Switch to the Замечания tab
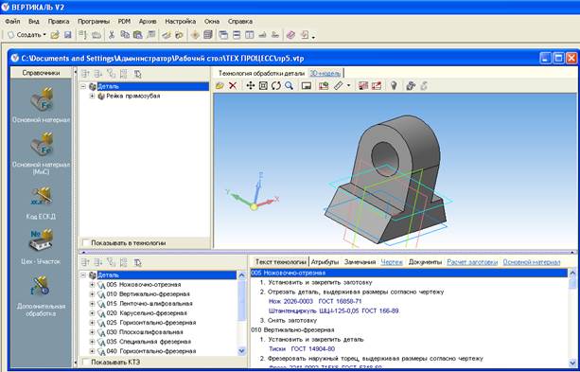Image resolution: width=580 pixels, height=372 pixels. (360, 262)
